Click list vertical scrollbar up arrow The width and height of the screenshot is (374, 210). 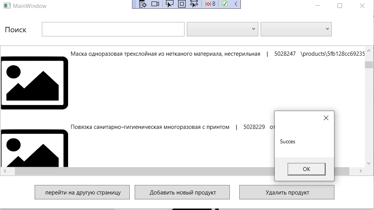(369, 50)
